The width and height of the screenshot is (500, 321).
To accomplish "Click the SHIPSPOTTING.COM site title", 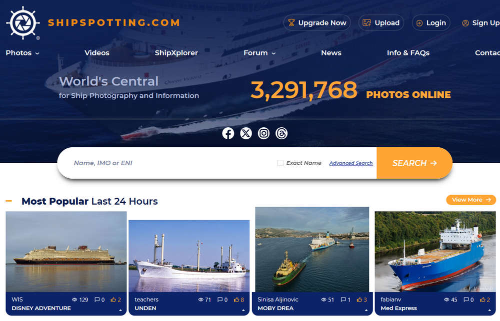I will (114, 22).
